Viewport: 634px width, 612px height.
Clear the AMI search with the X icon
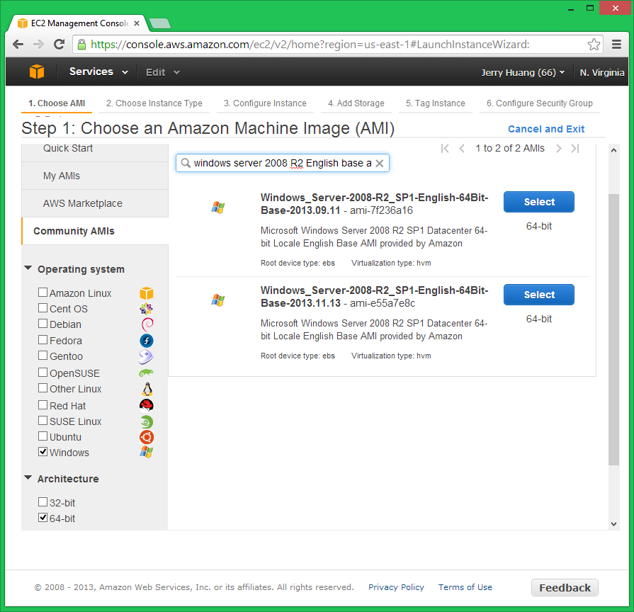click(x=379, y=164)
